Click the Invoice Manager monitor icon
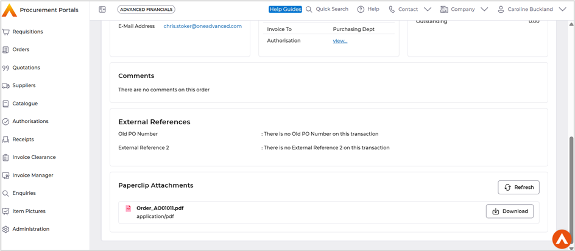 tap(5, 175)
